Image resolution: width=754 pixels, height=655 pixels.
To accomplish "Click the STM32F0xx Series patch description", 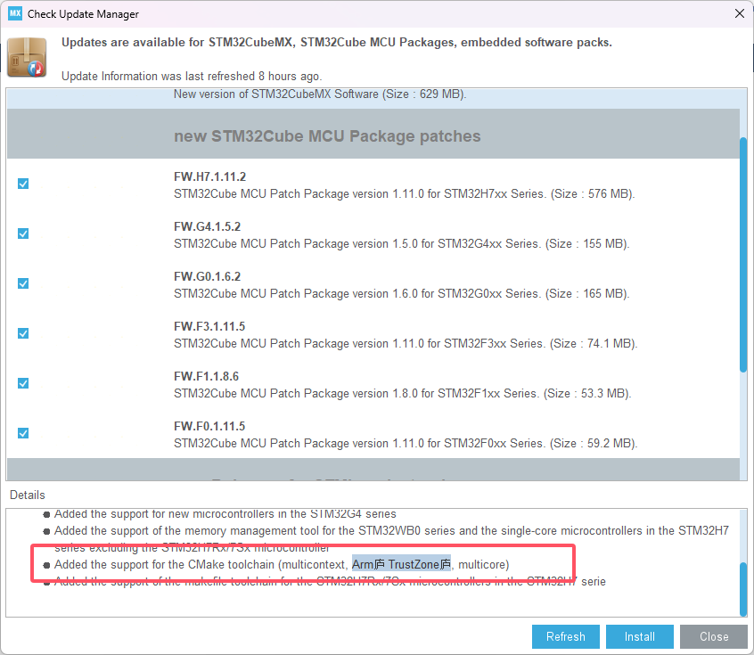I will point(406,444).
